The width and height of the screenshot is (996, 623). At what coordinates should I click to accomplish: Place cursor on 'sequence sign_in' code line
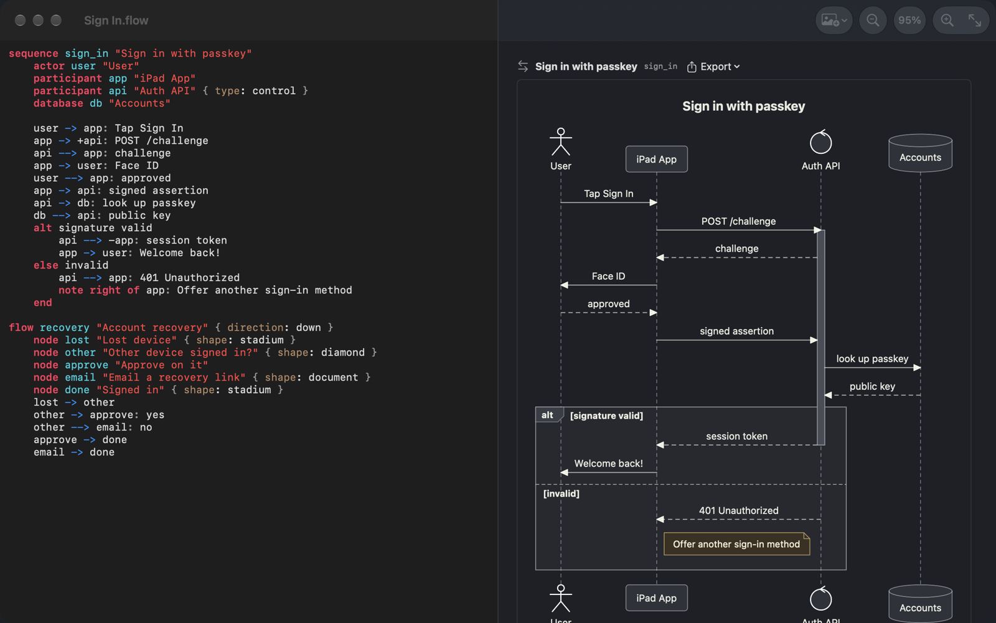tap(130, 54)
